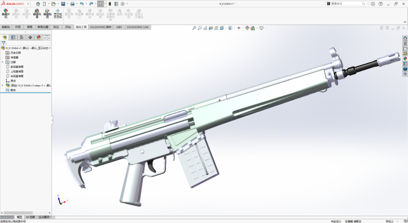Switch to ConfigurationManager tab
This screenshot has width=408, height=223.
21,37
